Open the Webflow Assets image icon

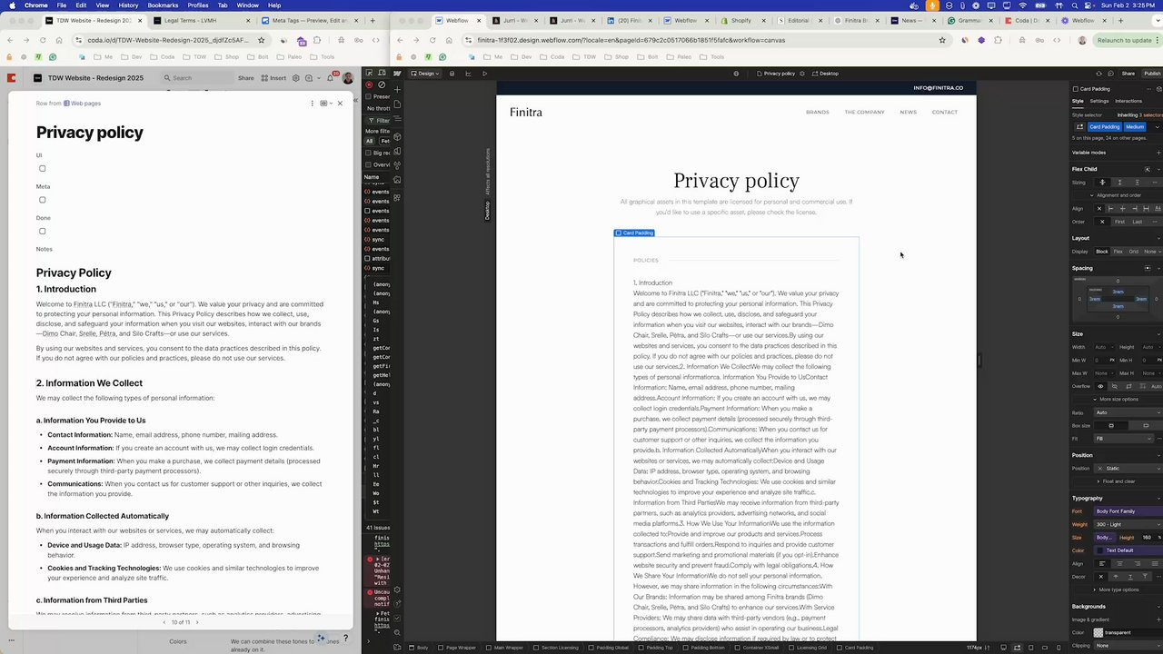(397, 179)
